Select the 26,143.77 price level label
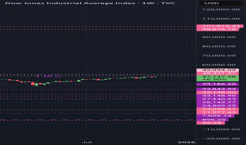The width and height of the screenshot is (246, 145). pos(217,102)
